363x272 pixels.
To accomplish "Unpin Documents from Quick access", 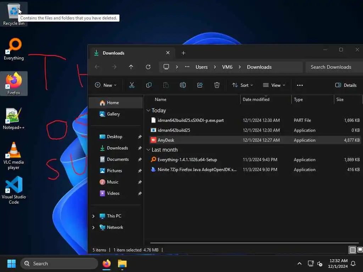I will click(140, 159).
